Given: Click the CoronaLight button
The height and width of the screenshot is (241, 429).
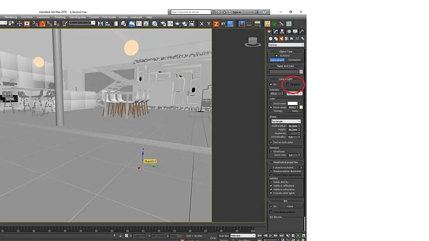Looking at the screenshot, I should tap(277, 60).
